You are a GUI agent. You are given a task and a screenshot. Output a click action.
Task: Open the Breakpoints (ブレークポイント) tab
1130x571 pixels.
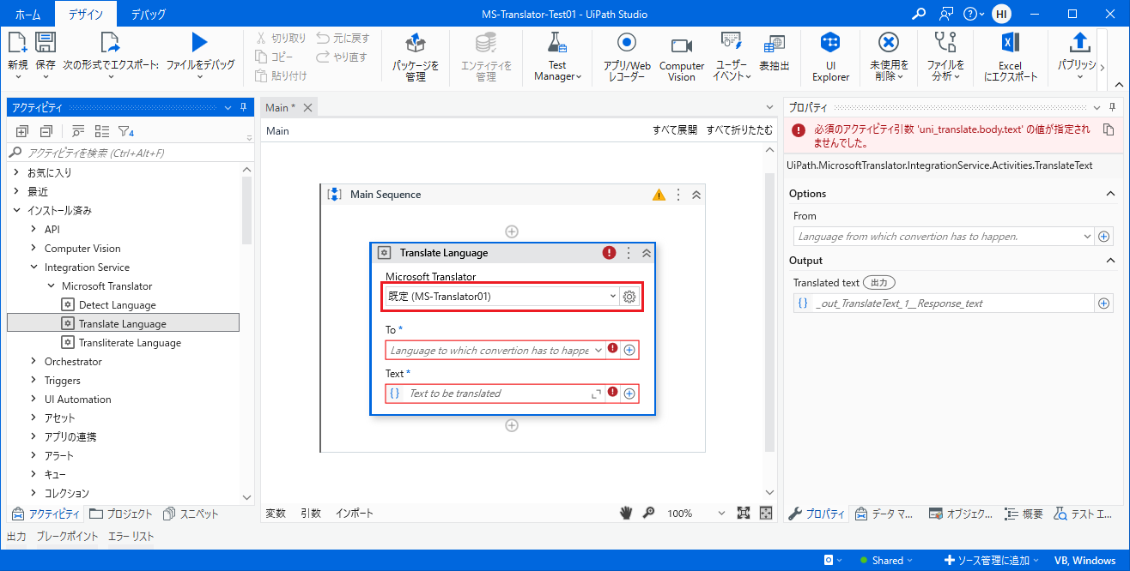tap(68, 537)
